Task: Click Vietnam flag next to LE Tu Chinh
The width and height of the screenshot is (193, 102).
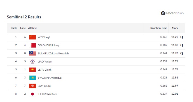Action: [x=32, y=70]
